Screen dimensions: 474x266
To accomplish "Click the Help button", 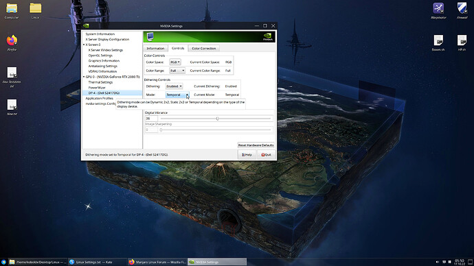I will point(247,155).
